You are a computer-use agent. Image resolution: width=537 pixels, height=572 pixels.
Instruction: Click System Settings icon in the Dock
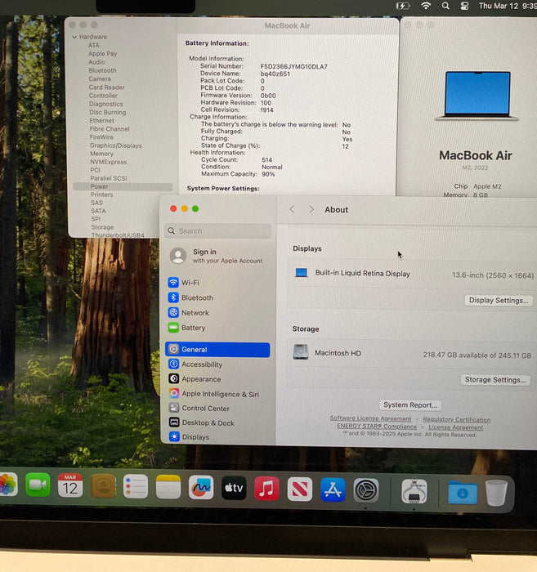pos(366,490)
